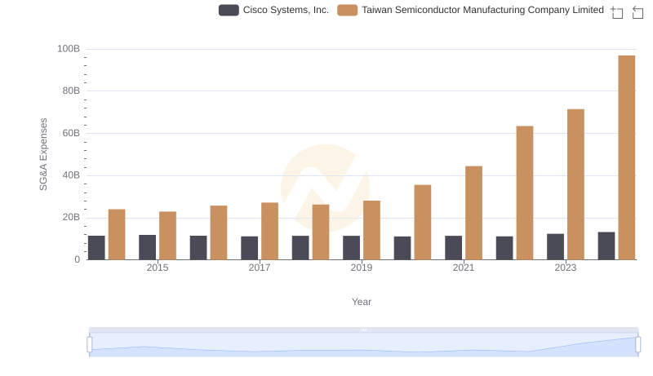The width and height of the screenshot is (653, 376).
Task: Select the dark Cisco bar for 2021
Action: (454, 248)
